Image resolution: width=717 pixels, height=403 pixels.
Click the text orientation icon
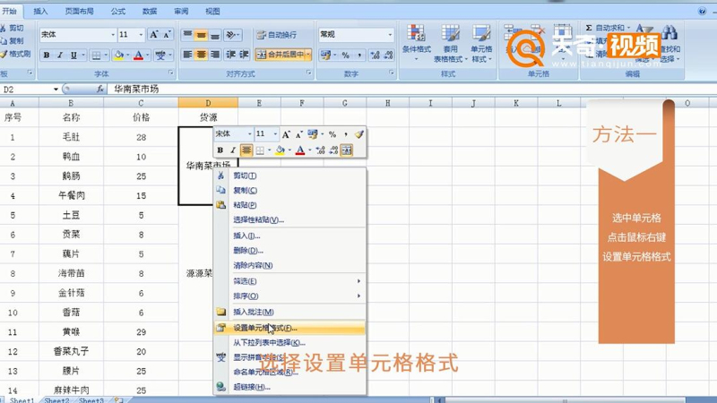231,35
